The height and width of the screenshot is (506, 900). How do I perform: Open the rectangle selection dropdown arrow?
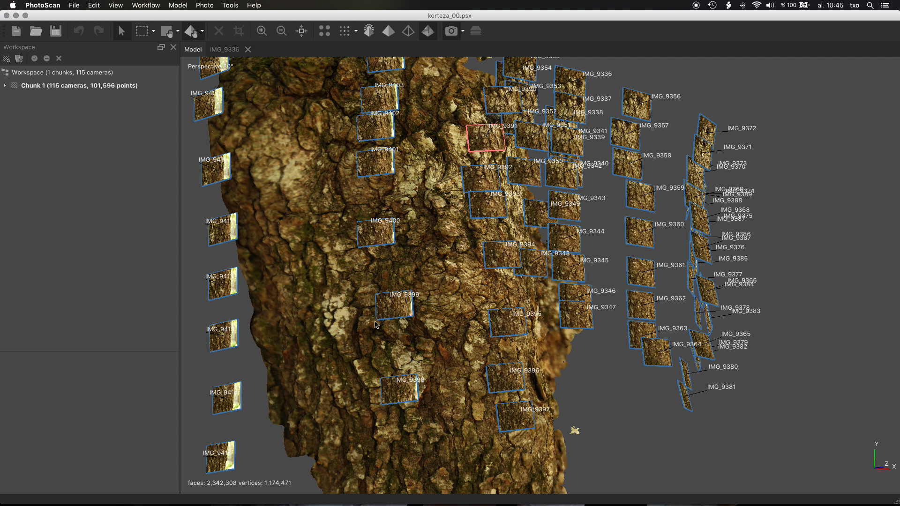(153, 31)
